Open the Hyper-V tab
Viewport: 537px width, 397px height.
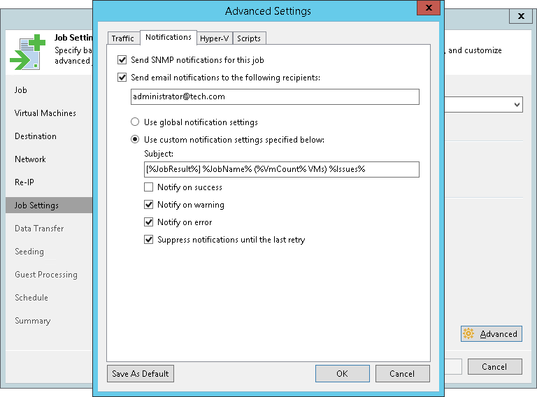click(x=215, y=38)
